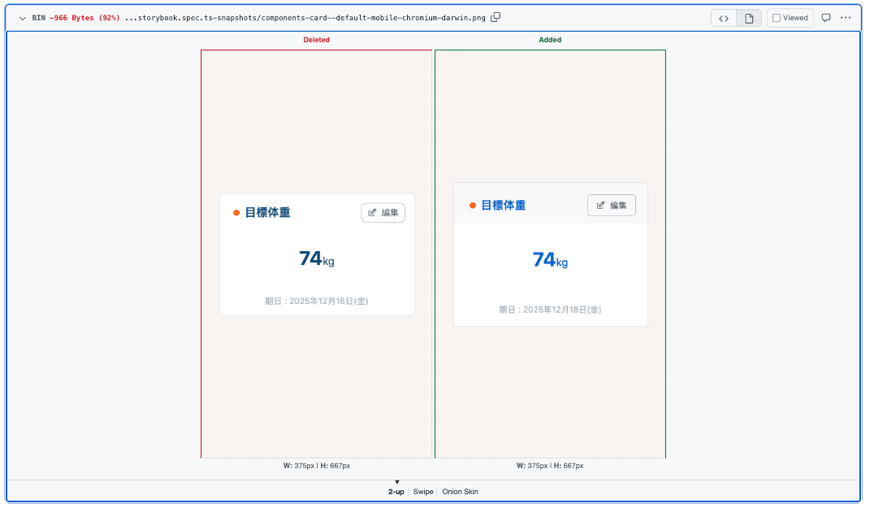Click the orange dot in the Added card
This screenshot has width=870, height=508.
[473, 206]
